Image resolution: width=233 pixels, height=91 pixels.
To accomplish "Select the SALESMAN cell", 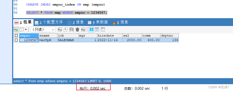I will (68, 40).
